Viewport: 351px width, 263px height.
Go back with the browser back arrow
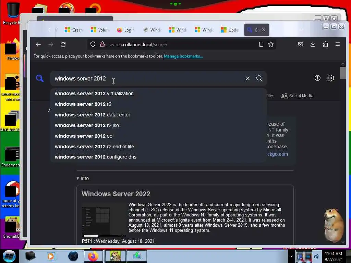38,45
